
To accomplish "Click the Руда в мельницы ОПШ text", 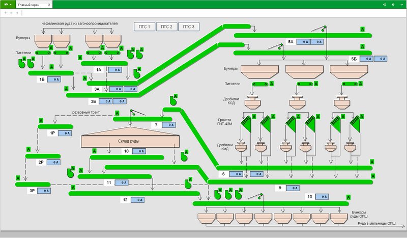I will (x=376, y=223).
